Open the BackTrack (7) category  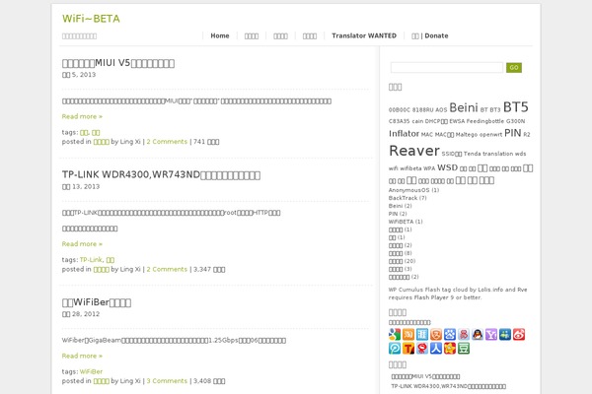click(x=407, y=198)
